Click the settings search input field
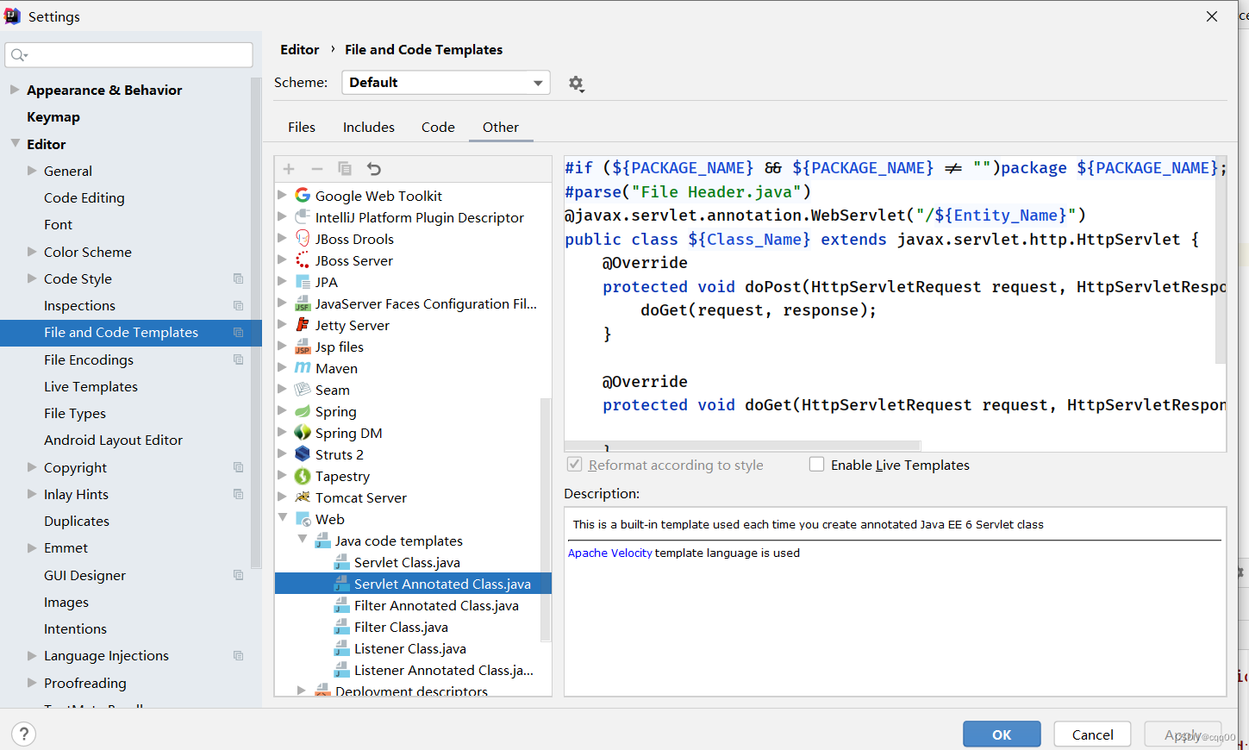This screenshot has height=750, width=1249. pos(128,55)
